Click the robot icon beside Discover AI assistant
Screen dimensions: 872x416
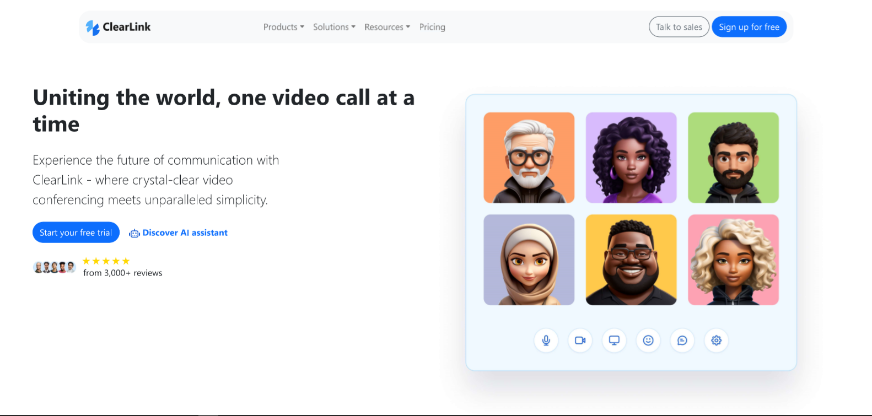(134, 233)
